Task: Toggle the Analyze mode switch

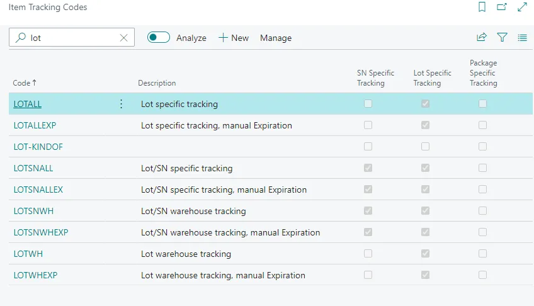Action: pos(158,38)
